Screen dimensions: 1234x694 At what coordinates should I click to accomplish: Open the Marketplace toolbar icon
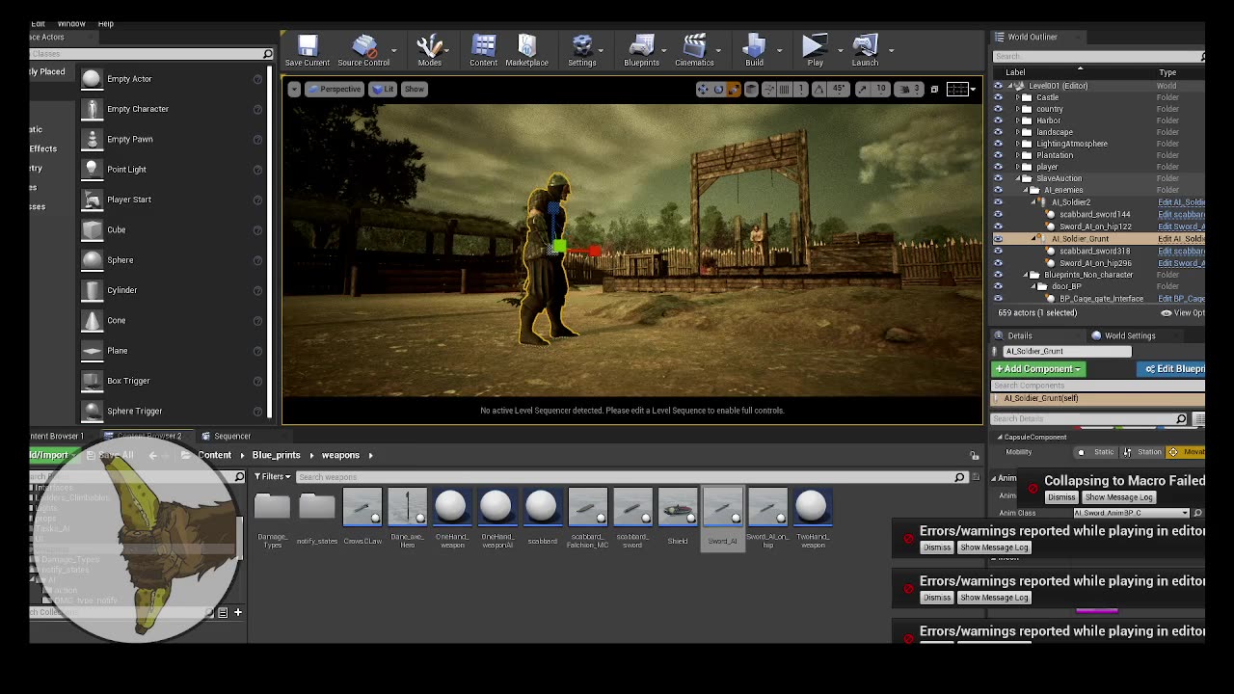[526, 50]
